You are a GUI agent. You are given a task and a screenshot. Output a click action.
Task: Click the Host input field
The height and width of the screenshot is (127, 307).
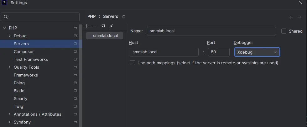click(x=164, y=52)
